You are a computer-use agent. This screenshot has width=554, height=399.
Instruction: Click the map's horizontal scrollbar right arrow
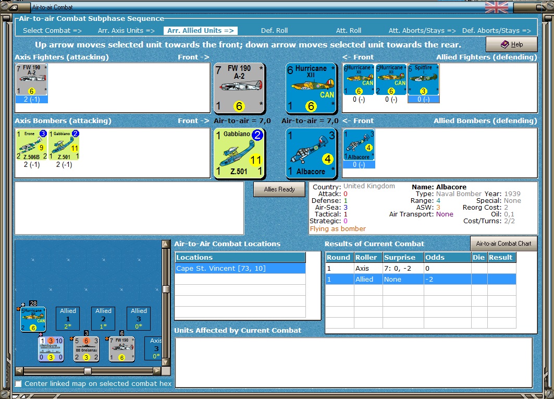157,371
